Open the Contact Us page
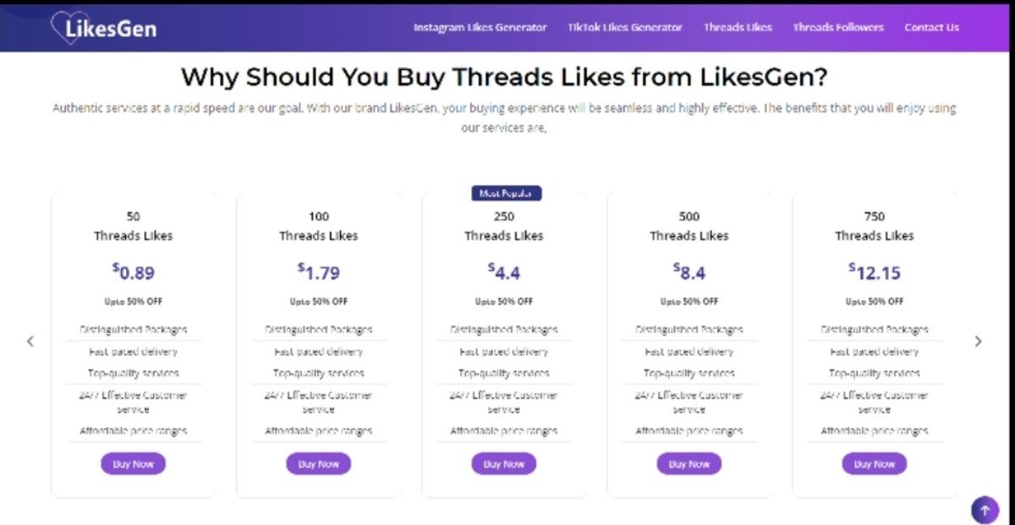 coord(931,27)
